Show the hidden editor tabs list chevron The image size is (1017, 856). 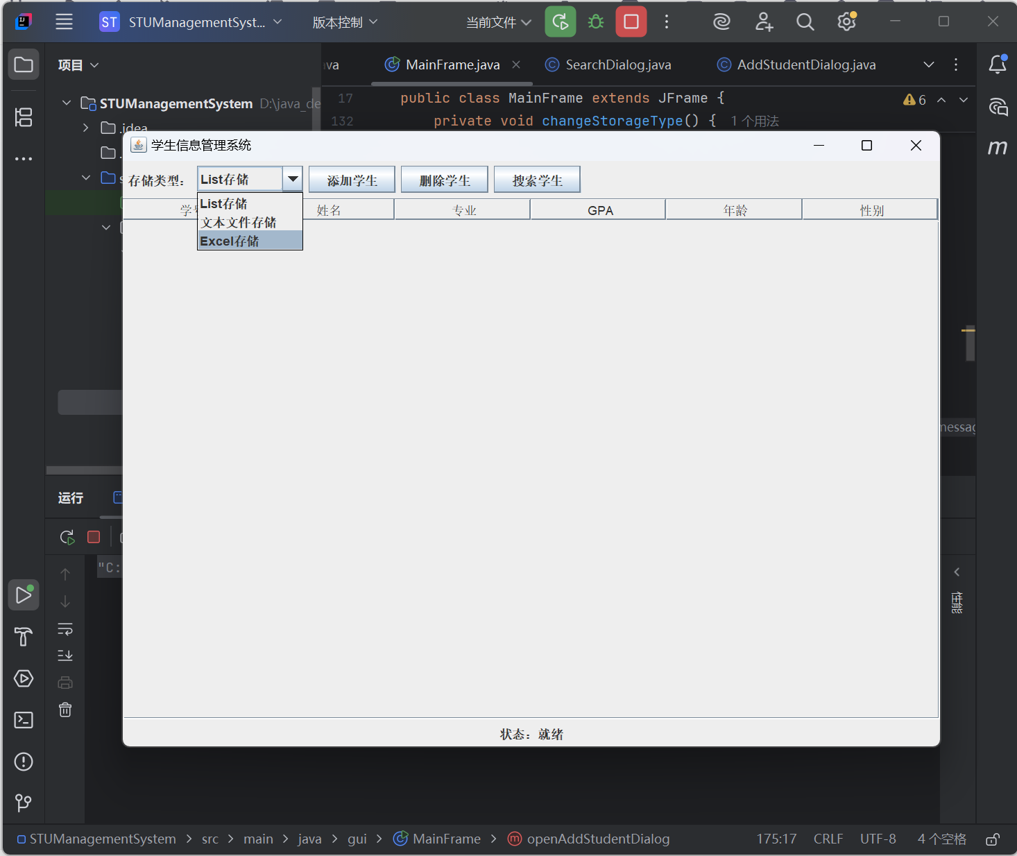pos(929,65)
